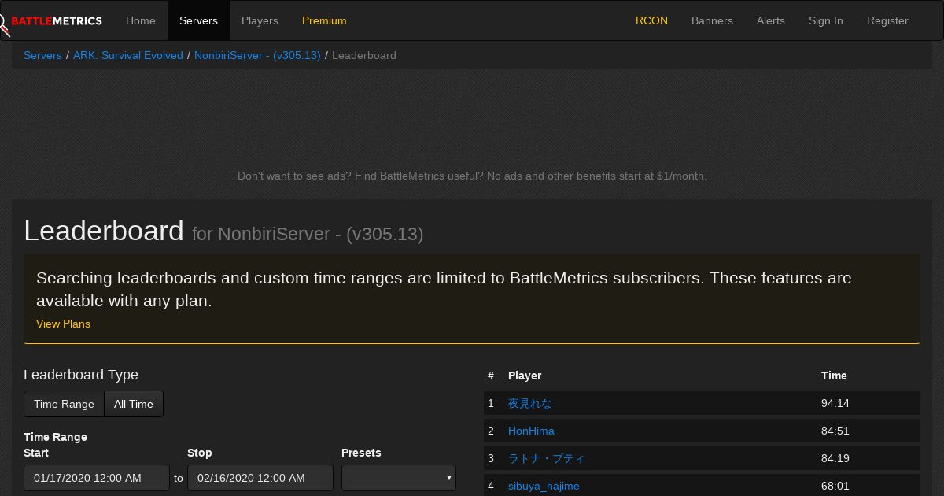The image size is (944, 496).
Task: Click the Register link
Action: click(x=887, y=20)
